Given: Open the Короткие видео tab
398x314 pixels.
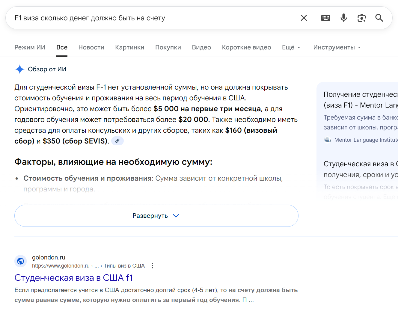Looking at the screenshot, I should pos(247,47).
